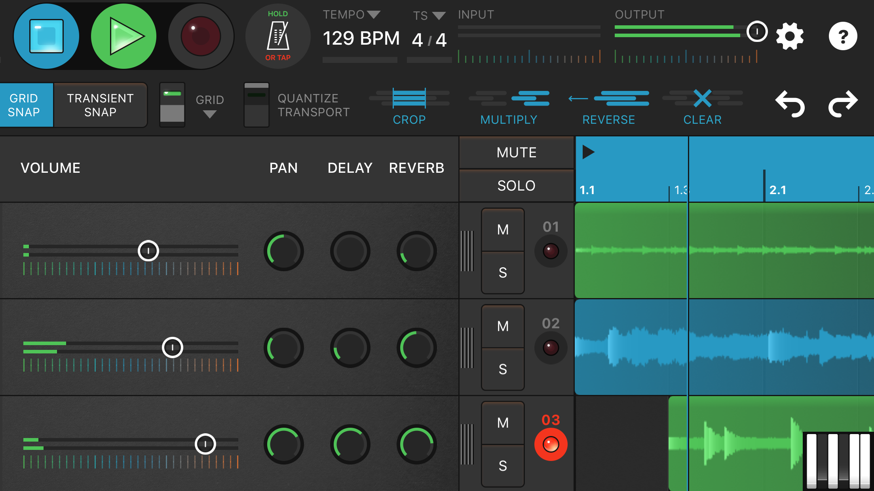Image resolution: width=874 pixels, height=491 pixels.
Task: Tap the metronome Hold or Tap icon
Action: (278, 36)
